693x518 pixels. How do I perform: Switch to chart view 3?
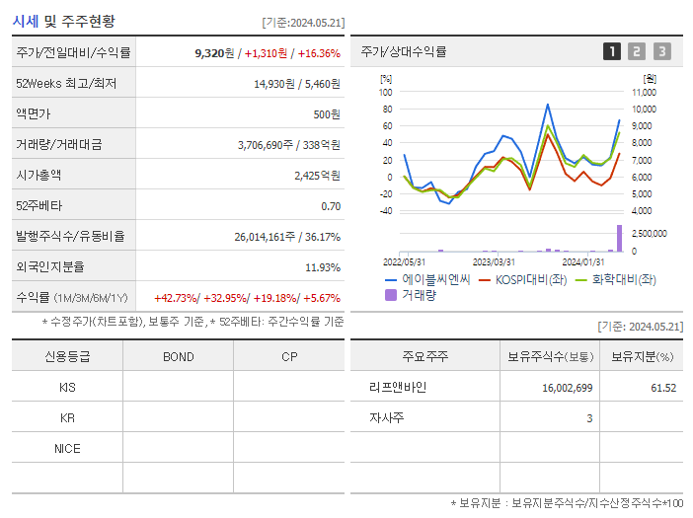[662, 51]
